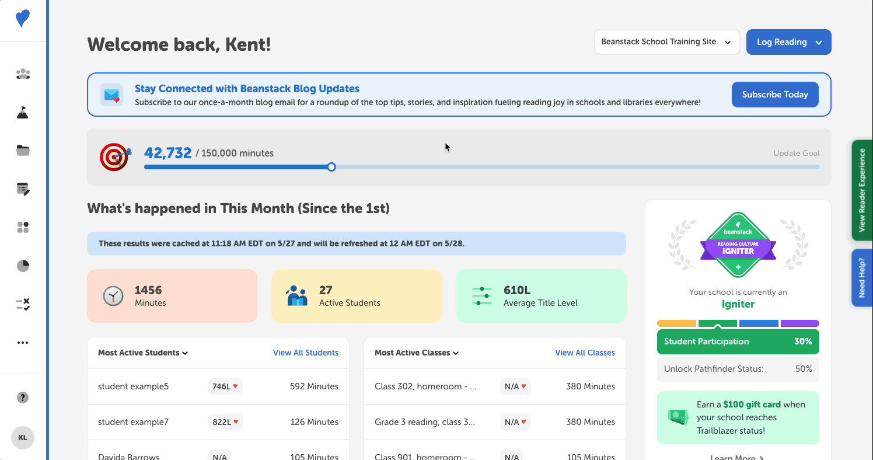Open the apps grid icon in sidebar

click(x=23, y=227)
